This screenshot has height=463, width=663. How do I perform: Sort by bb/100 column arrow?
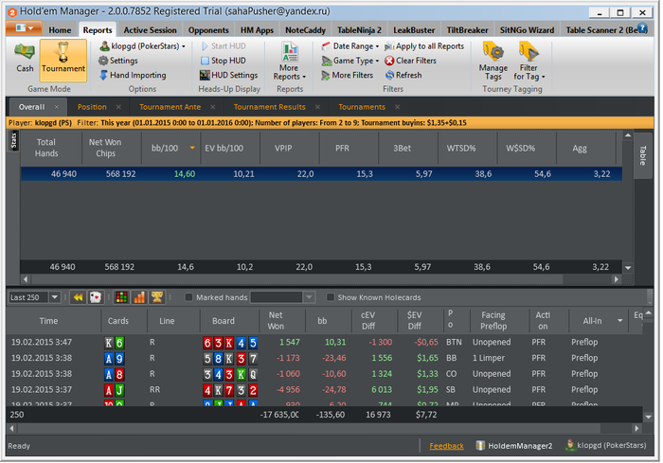(x=192, y=148)
